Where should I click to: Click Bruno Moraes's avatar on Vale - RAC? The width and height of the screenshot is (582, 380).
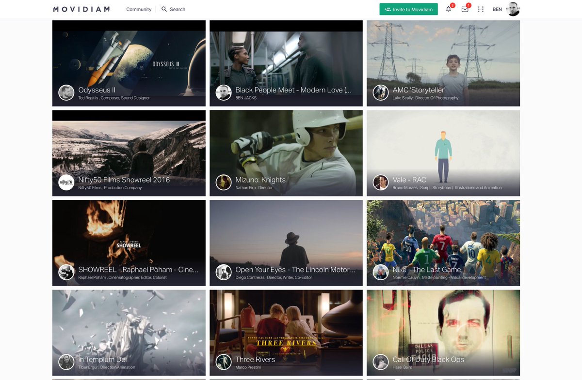tap(381, 182)
